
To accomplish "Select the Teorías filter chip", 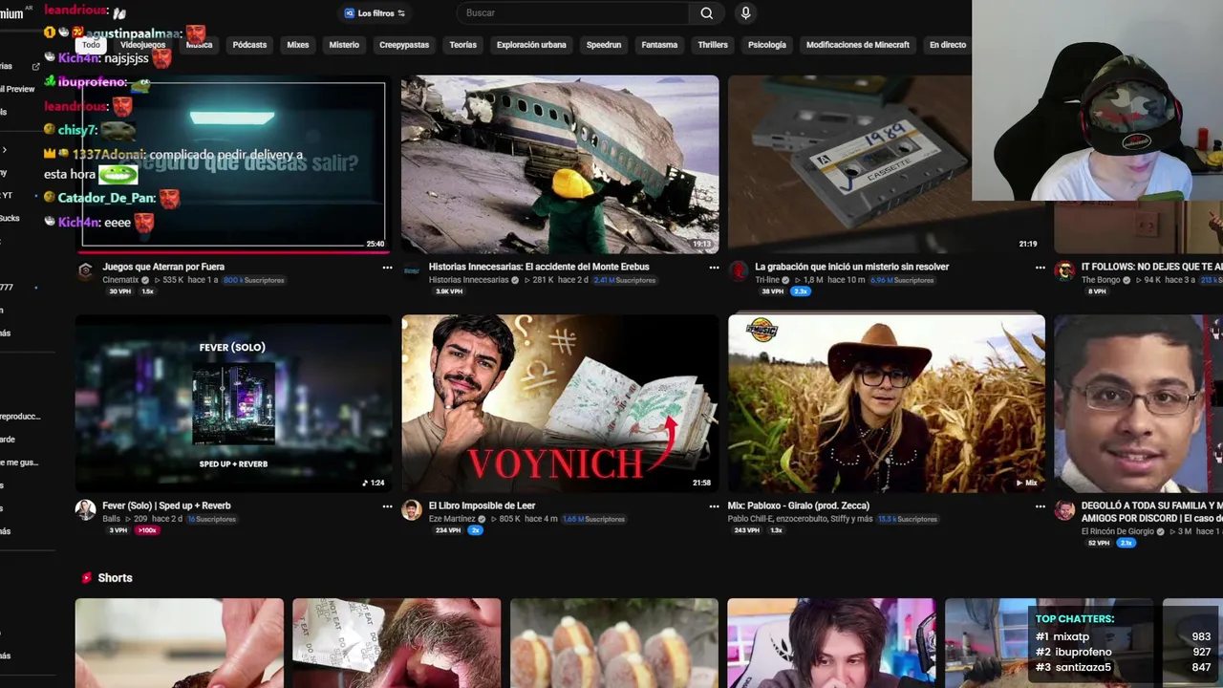I will pyautogui.click(x=462, y=45).
